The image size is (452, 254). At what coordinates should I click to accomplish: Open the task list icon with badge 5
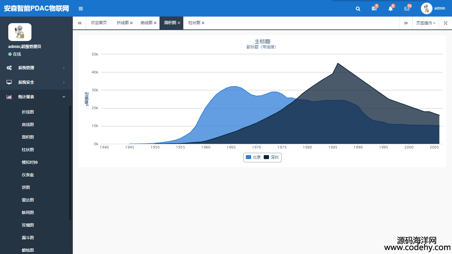(374, 8)
